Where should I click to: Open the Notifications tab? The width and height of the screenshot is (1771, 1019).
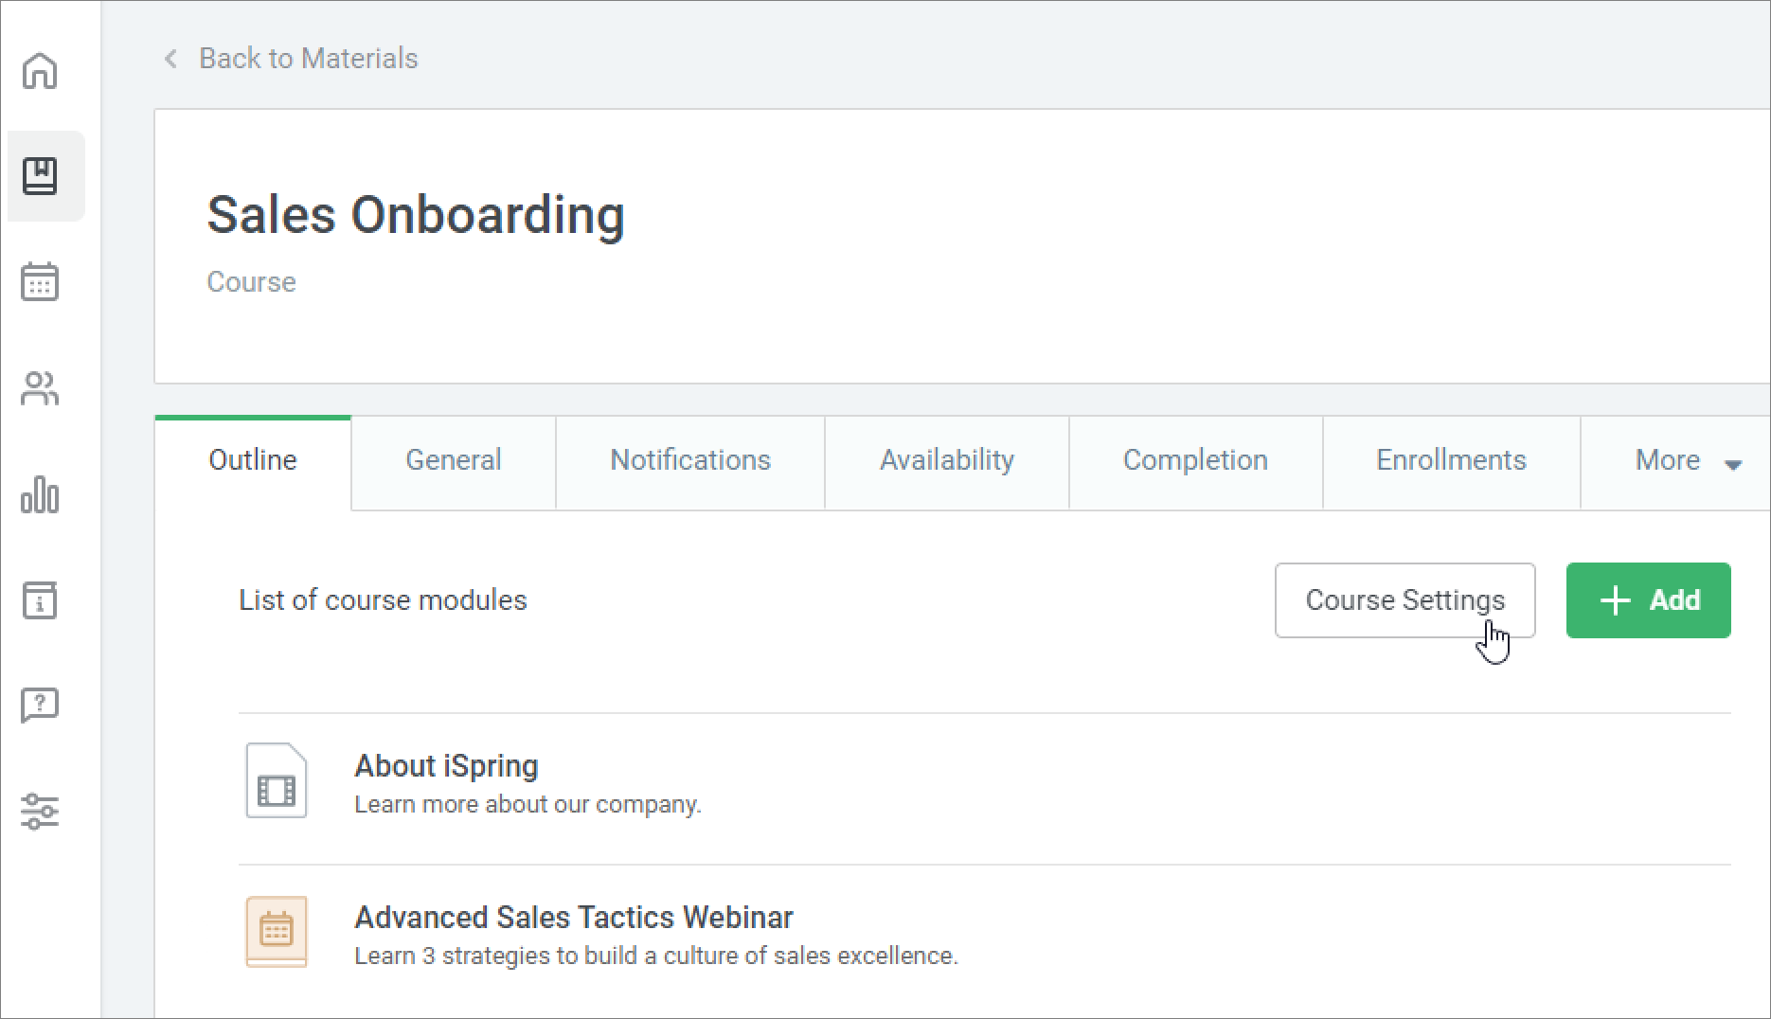point(689,461)
